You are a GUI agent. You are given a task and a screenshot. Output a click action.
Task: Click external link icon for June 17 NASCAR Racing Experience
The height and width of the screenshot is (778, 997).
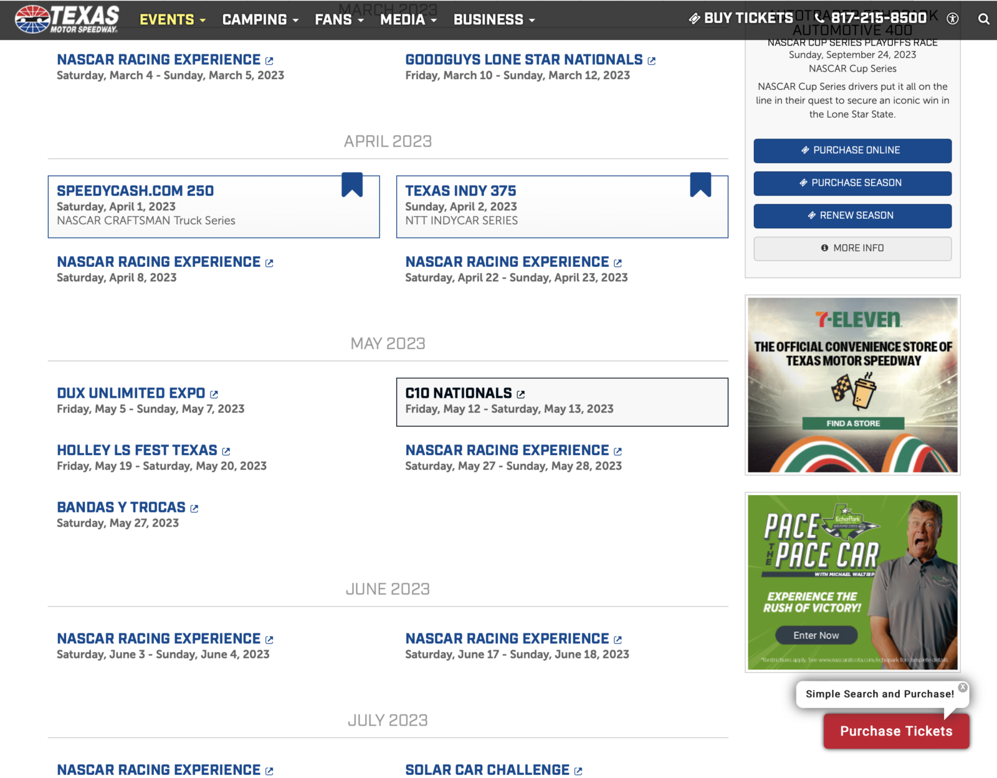pos(618,640)
